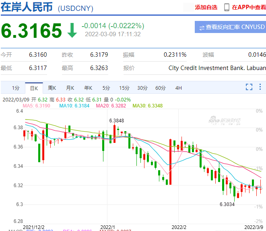Select the 日K chart tab
This screenshot has width=266, height=231.
[34, 88]
